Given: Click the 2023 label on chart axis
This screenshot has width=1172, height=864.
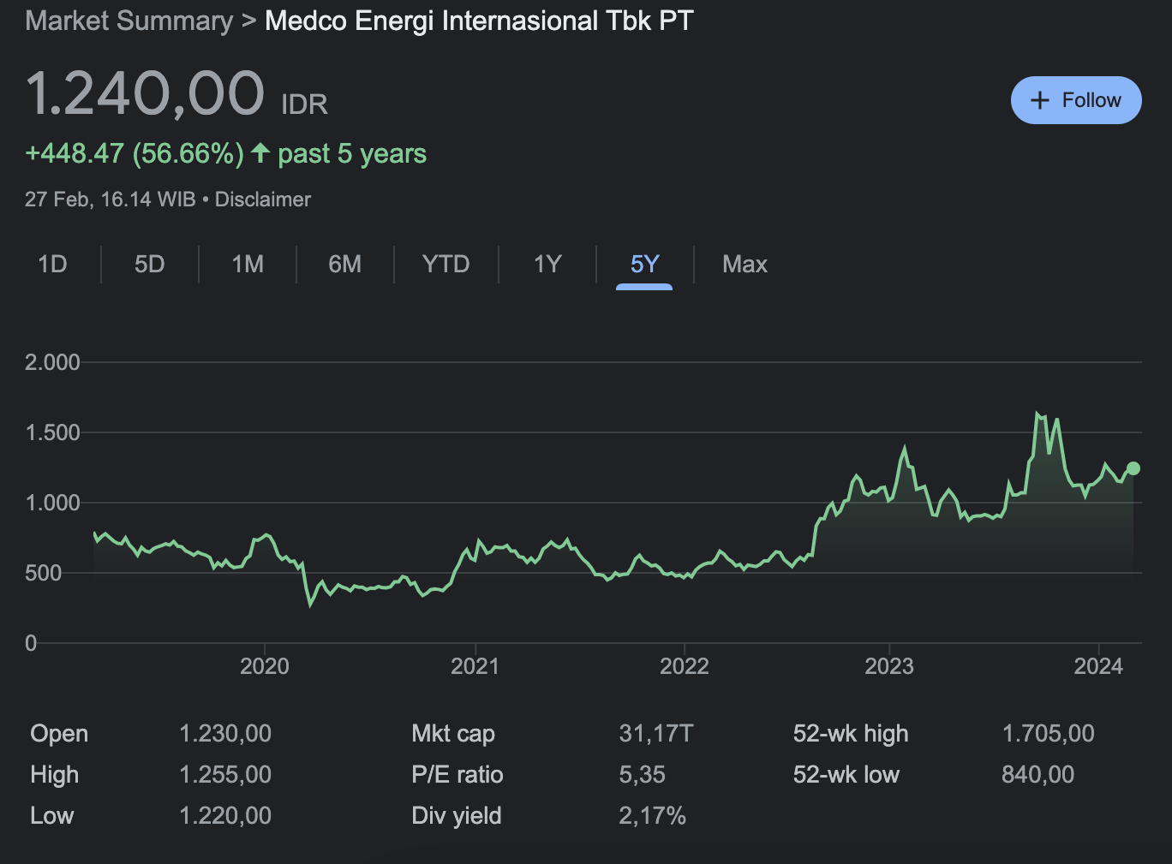Looking at the screenshot, I should click(888, 666).
